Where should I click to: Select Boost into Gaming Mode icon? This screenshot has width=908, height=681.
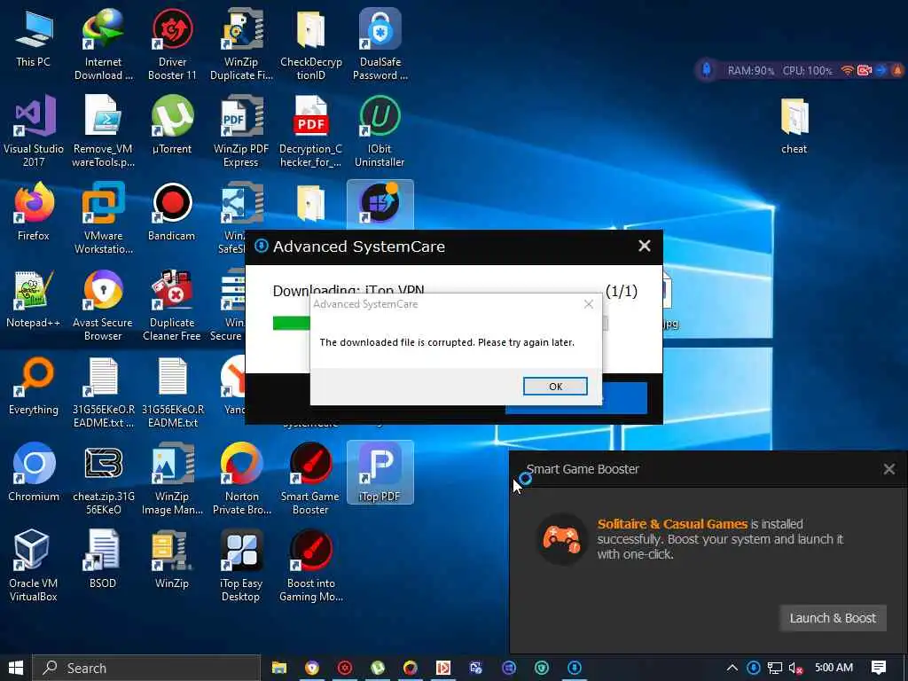point(310,566)
